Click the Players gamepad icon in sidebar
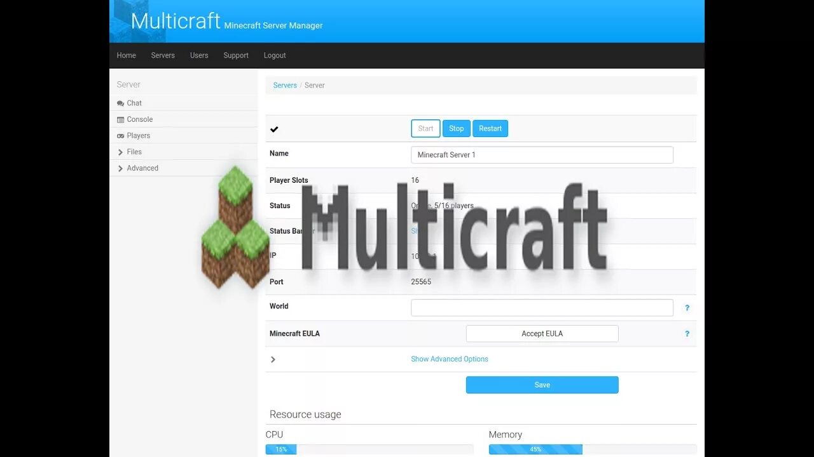The height and width of the screenshot is (457, 814). (x=121, y=136)
